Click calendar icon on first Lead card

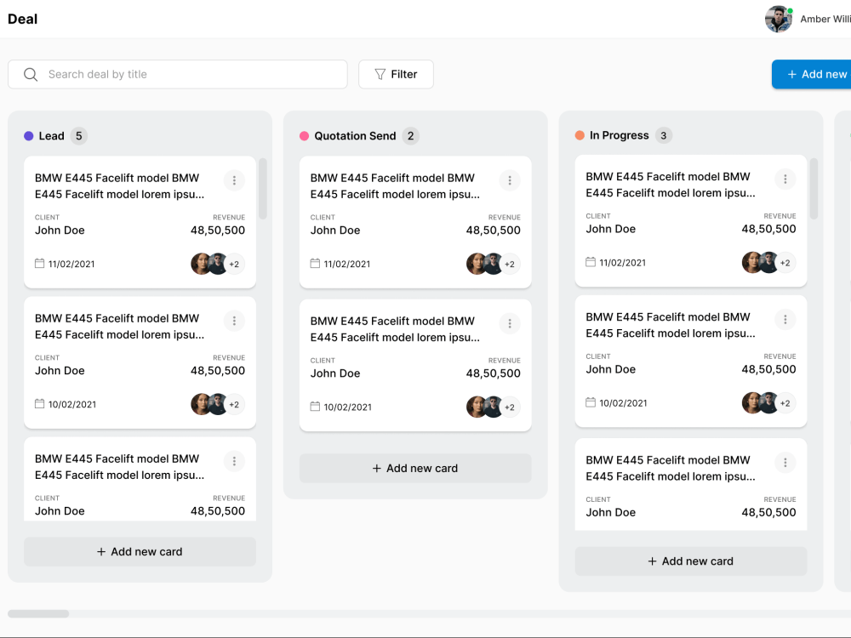(40, 263)
